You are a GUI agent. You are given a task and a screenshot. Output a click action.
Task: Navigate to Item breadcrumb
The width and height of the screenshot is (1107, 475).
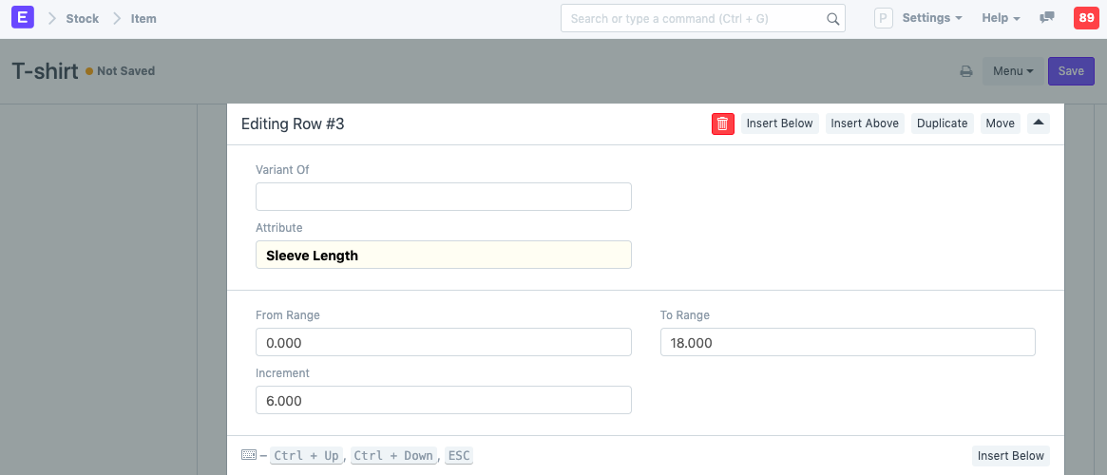click(143, 19)
